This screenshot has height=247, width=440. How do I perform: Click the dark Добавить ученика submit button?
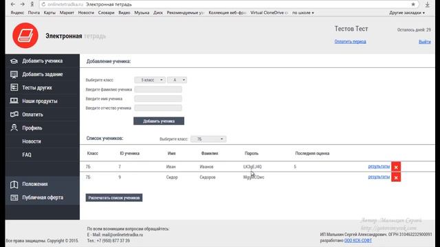click(x=159, y=121)
